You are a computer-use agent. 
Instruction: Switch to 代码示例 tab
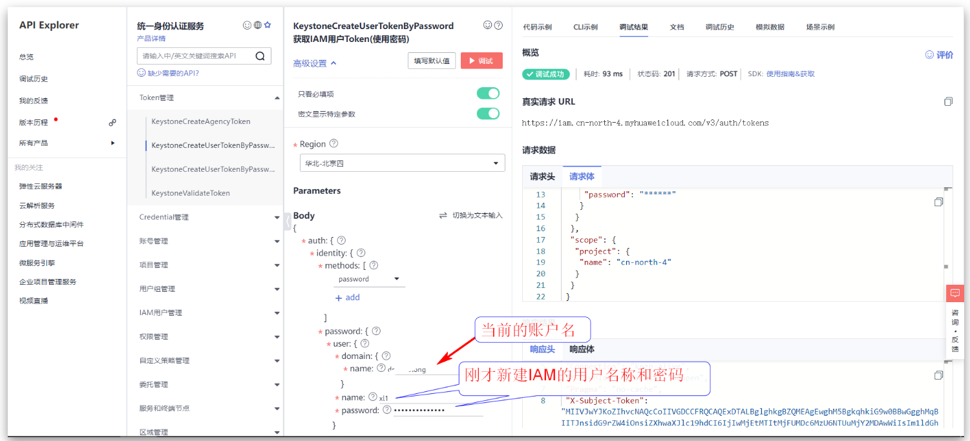point(537,27)
